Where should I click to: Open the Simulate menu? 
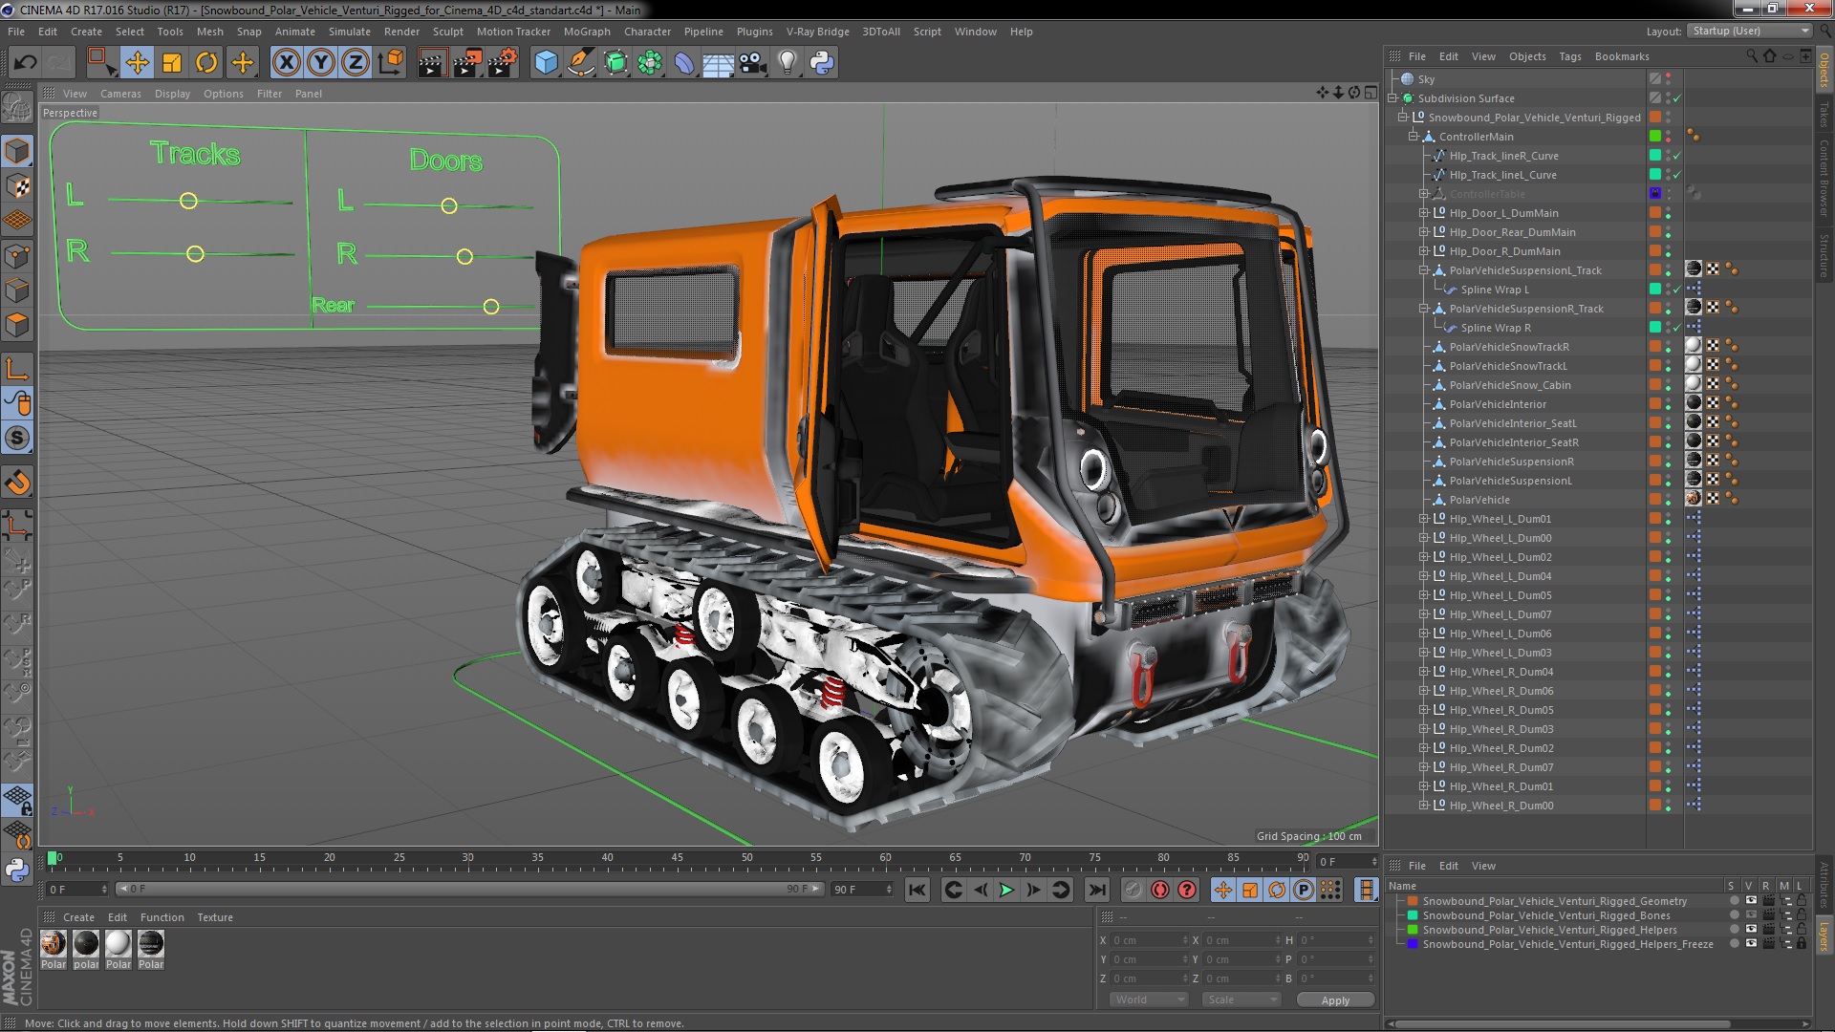(349, 32)
